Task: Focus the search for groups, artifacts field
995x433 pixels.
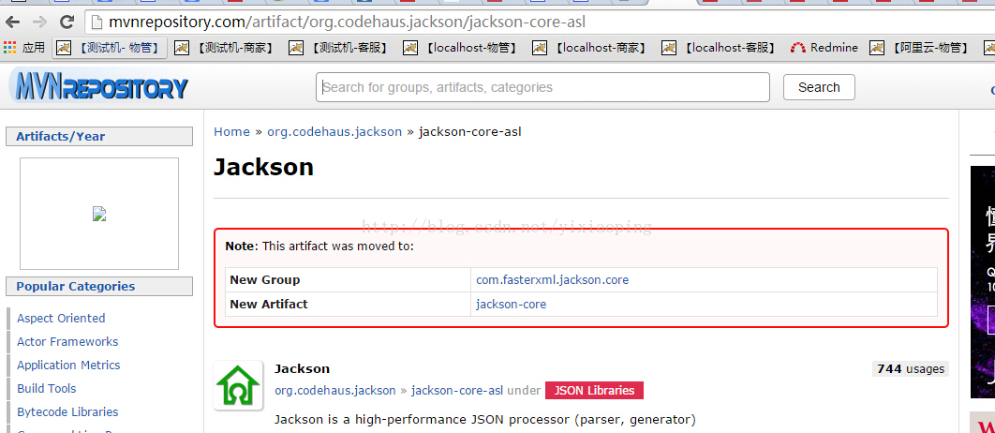Action: [542, 87]
